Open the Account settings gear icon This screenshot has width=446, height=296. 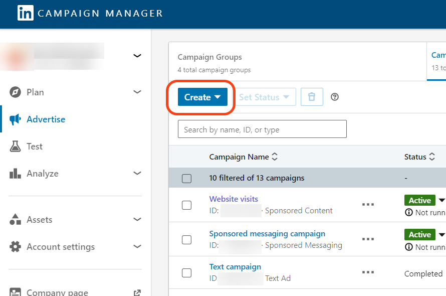click(x=15, y=247)
